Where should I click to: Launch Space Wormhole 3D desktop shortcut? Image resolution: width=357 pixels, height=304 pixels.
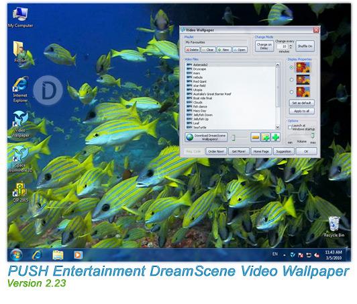coord(20,159)
